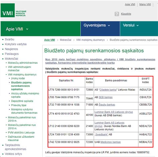Open Mokesčių administravimas sidebar item
The image size is (158, 157).
pyautogui.click(x=23, y=63)
